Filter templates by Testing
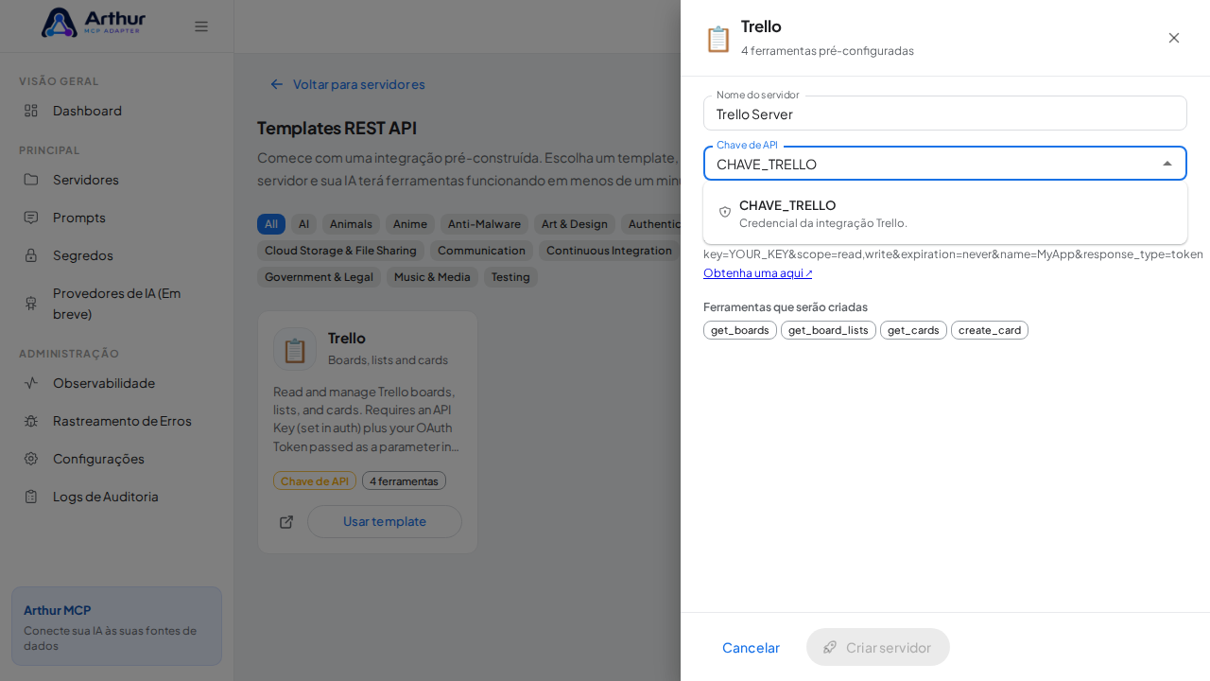1210x681 pixels. (x=510, y=277)
